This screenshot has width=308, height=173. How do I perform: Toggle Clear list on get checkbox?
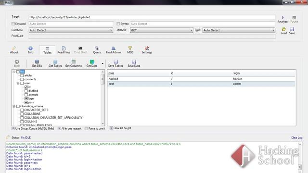pos(111,128)
